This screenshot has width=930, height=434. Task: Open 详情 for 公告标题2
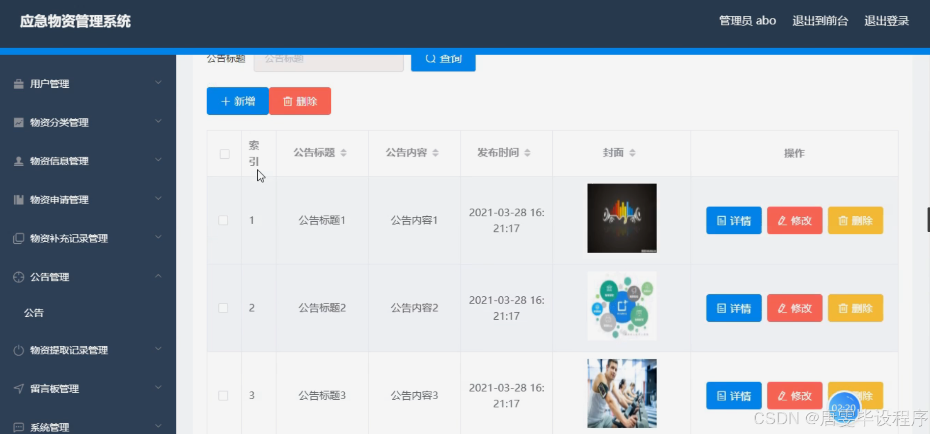coord(734,308)
